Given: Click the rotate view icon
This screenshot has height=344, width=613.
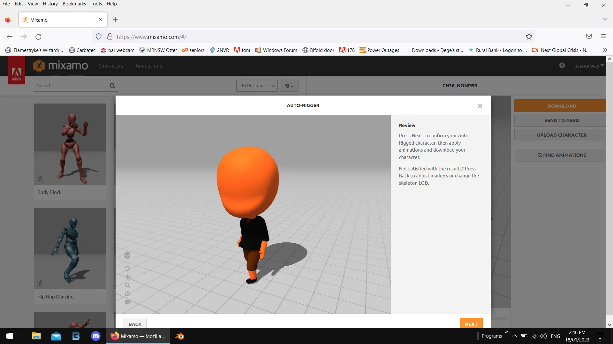Looking at the screenshot, I should (x=127, y=268).
